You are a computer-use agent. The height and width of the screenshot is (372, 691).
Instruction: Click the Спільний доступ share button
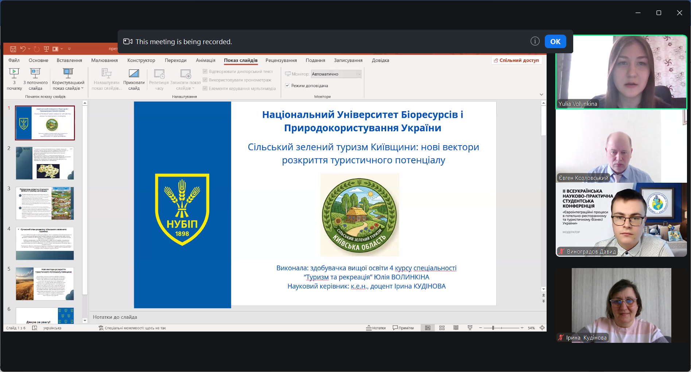516,61
